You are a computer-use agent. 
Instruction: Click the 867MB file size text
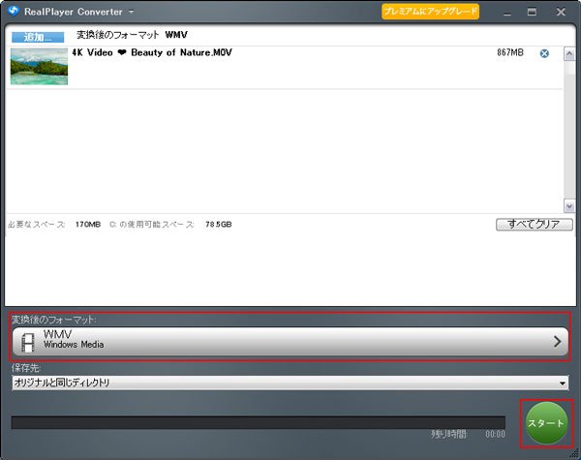[510, 52]
